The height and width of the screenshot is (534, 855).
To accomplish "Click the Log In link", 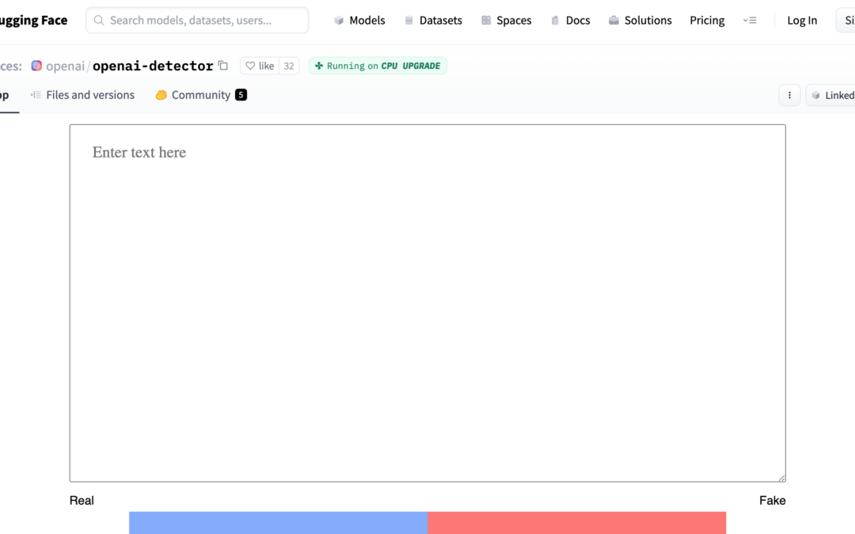I will pyautogui.click(x=801, y=21).
